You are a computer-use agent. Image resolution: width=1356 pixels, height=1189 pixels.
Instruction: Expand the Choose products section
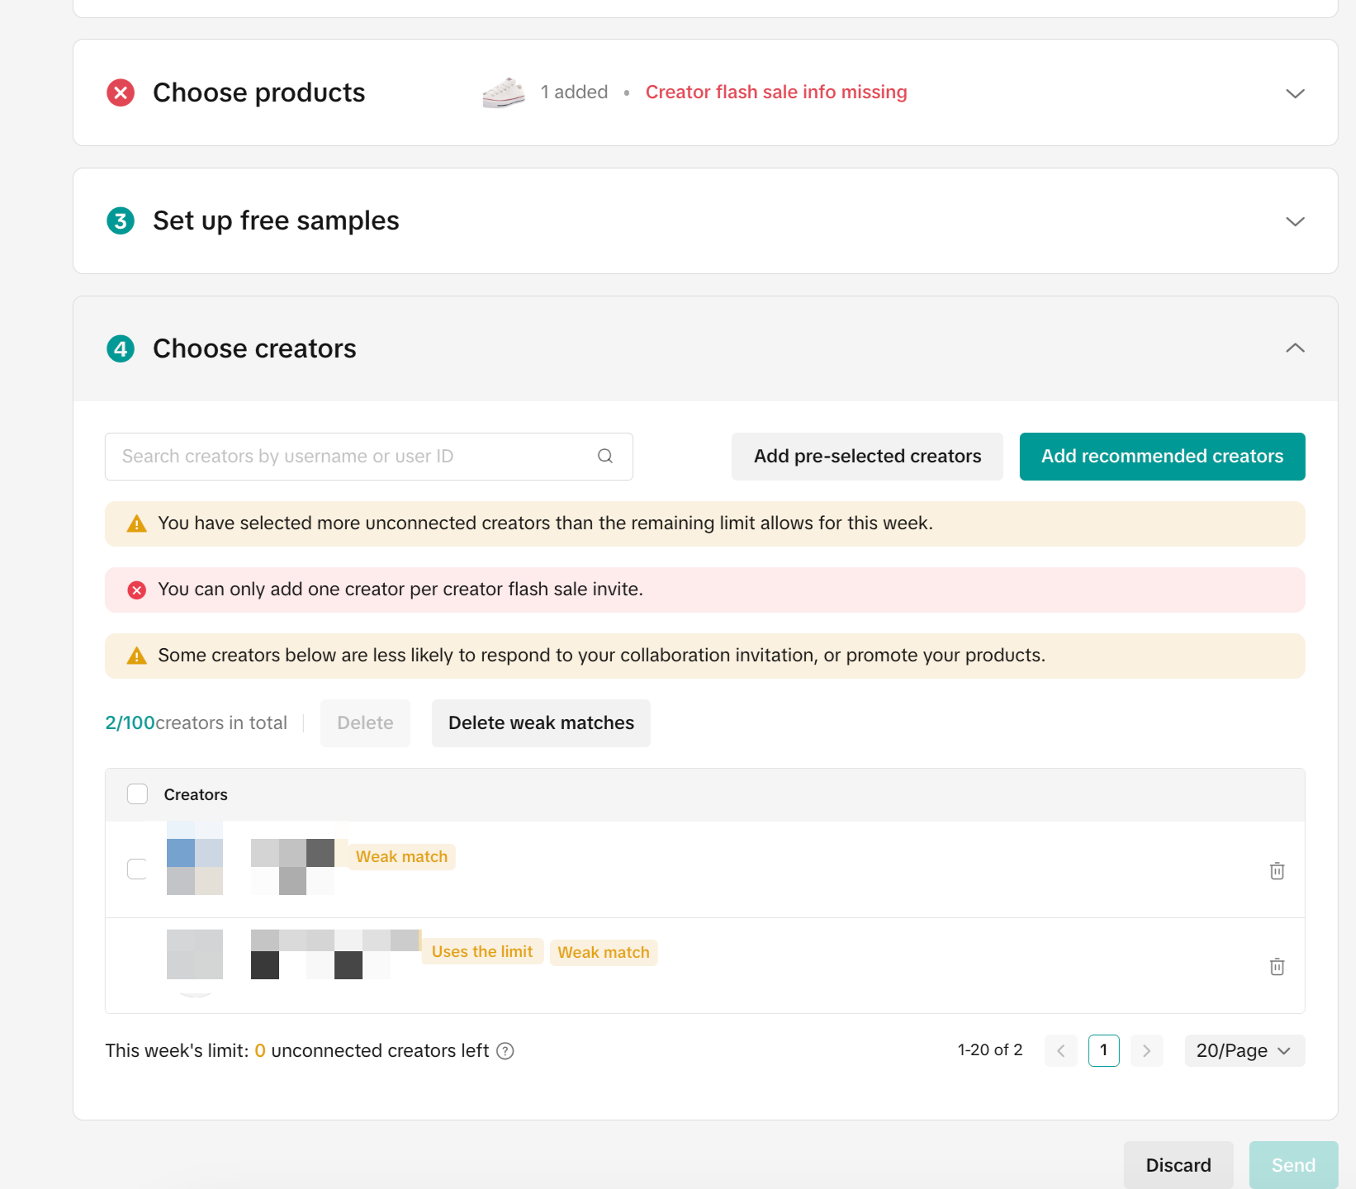click(x=1295, y=93)
